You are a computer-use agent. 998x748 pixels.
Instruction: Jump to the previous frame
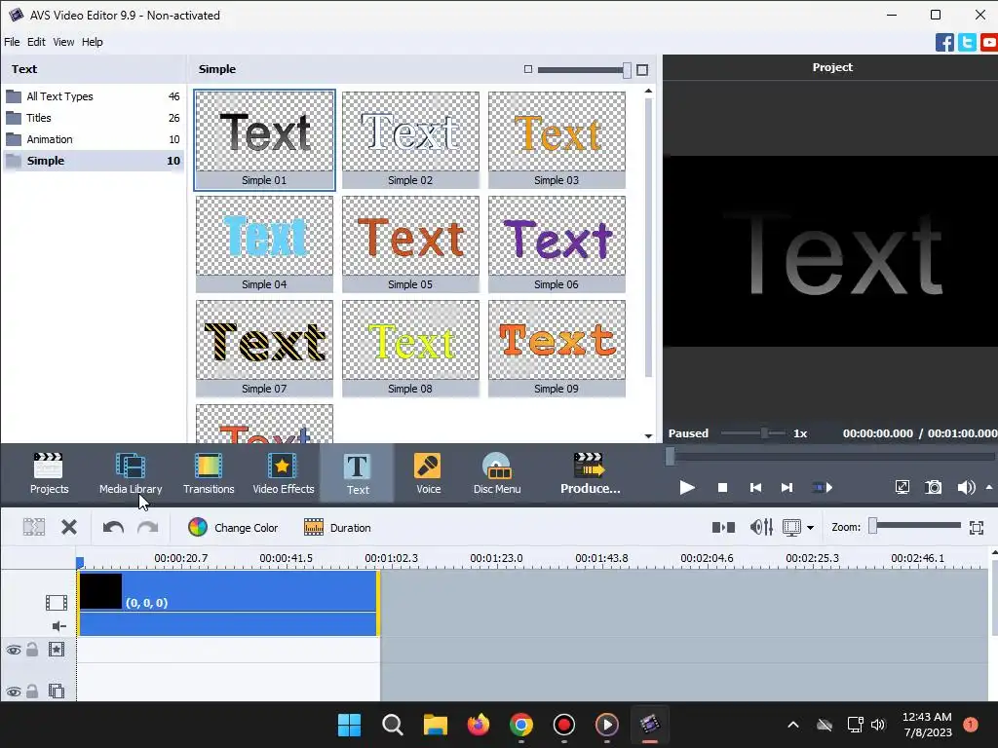coord(755,488)
